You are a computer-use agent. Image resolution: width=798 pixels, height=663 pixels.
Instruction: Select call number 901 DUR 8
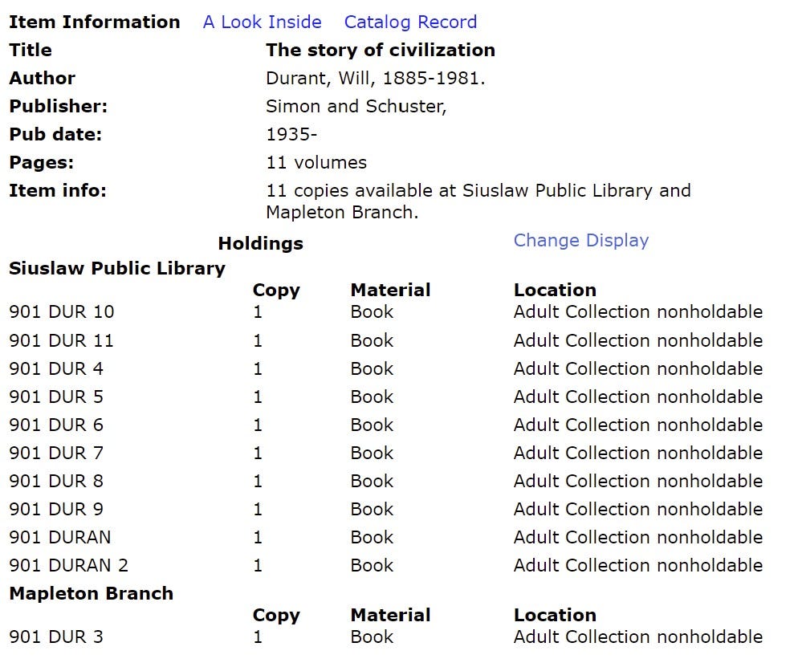pyautogui.click(x=56, y=480)
